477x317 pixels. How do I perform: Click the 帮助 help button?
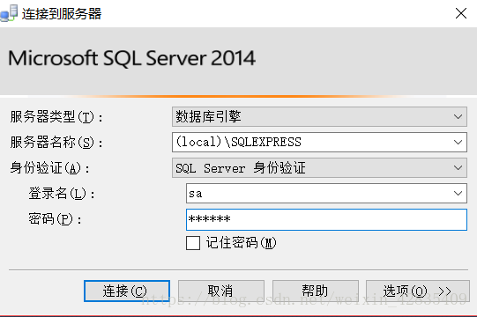315,291
